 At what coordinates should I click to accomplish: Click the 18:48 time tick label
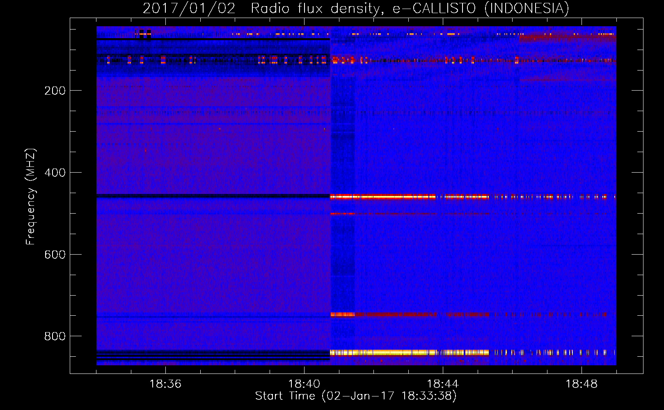pos(582,384)
